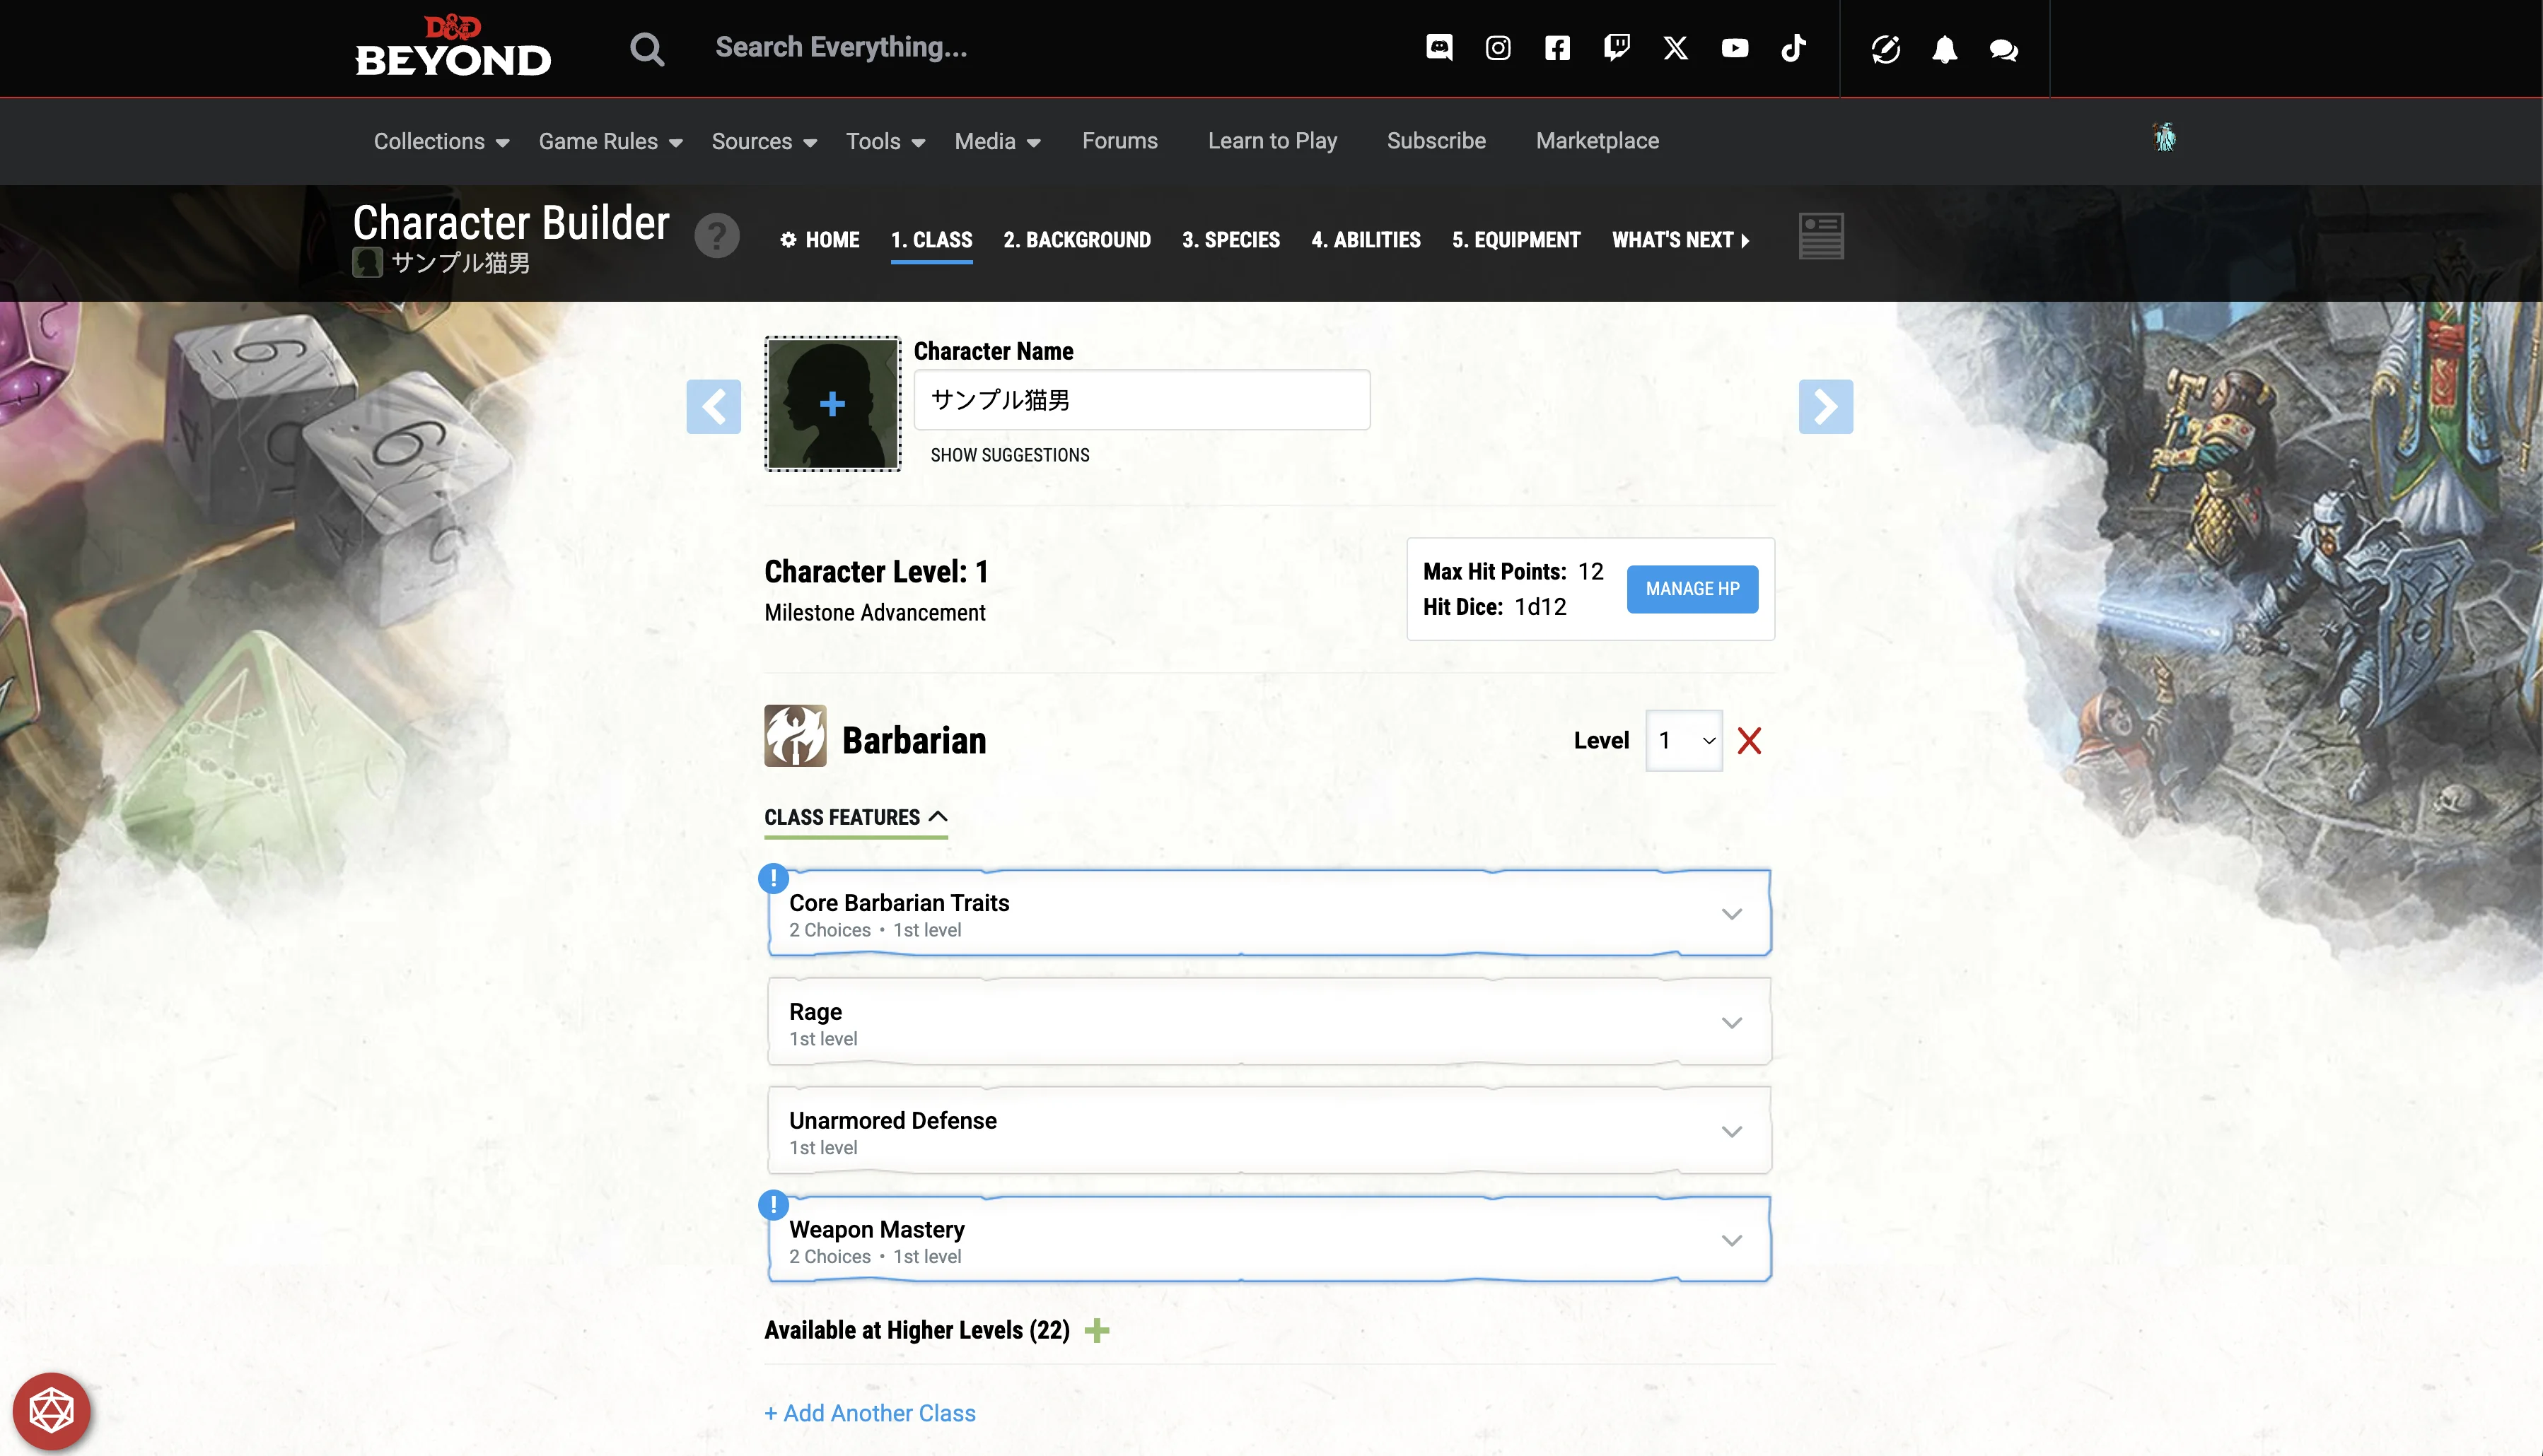
Task: Open the Subscribe link
Action: (1436, 141)
